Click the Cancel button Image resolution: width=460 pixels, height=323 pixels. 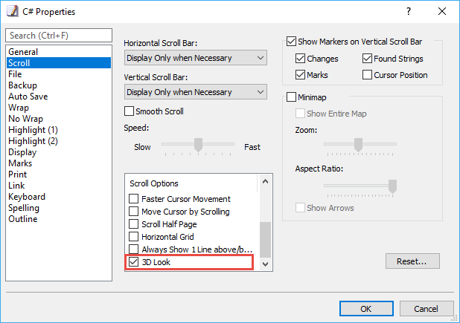(x=427, y=309)
